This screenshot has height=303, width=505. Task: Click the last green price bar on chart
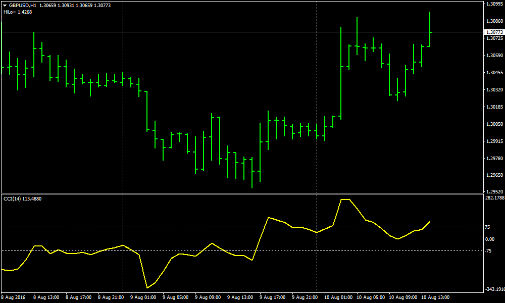tap(430, 31)
